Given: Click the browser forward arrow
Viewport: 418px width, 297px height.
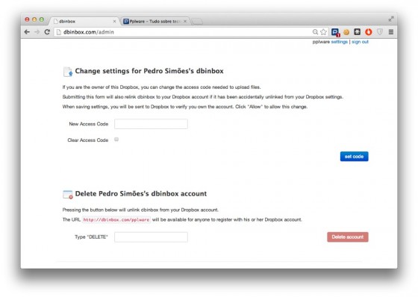Looking at the screenshot, I should (x=37, y=32).
